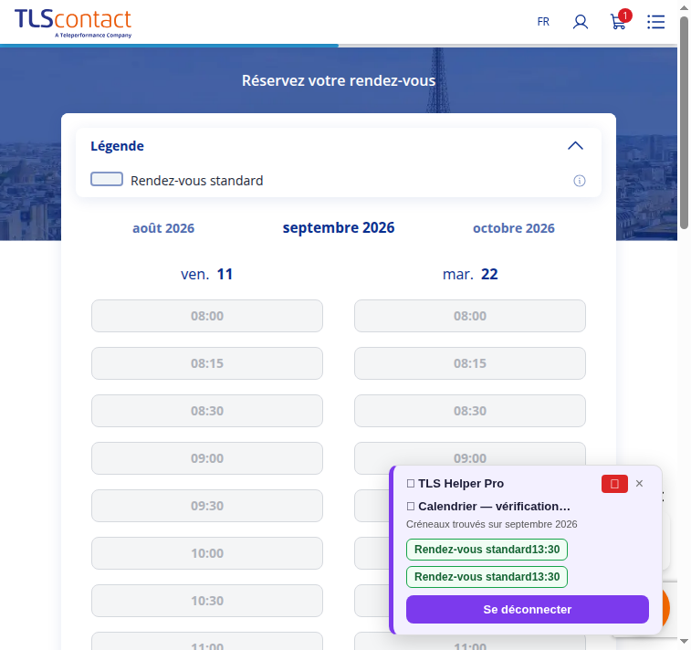Collapse the Légende section chevron

[x=575, y=146]
